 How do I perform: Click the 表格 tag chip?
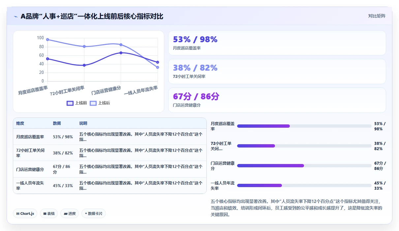[x=49, y=214]
